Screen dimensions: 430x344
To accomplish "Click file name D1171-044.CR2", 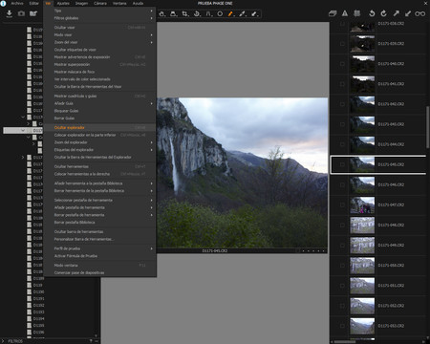I will click(x=391, y=144).
